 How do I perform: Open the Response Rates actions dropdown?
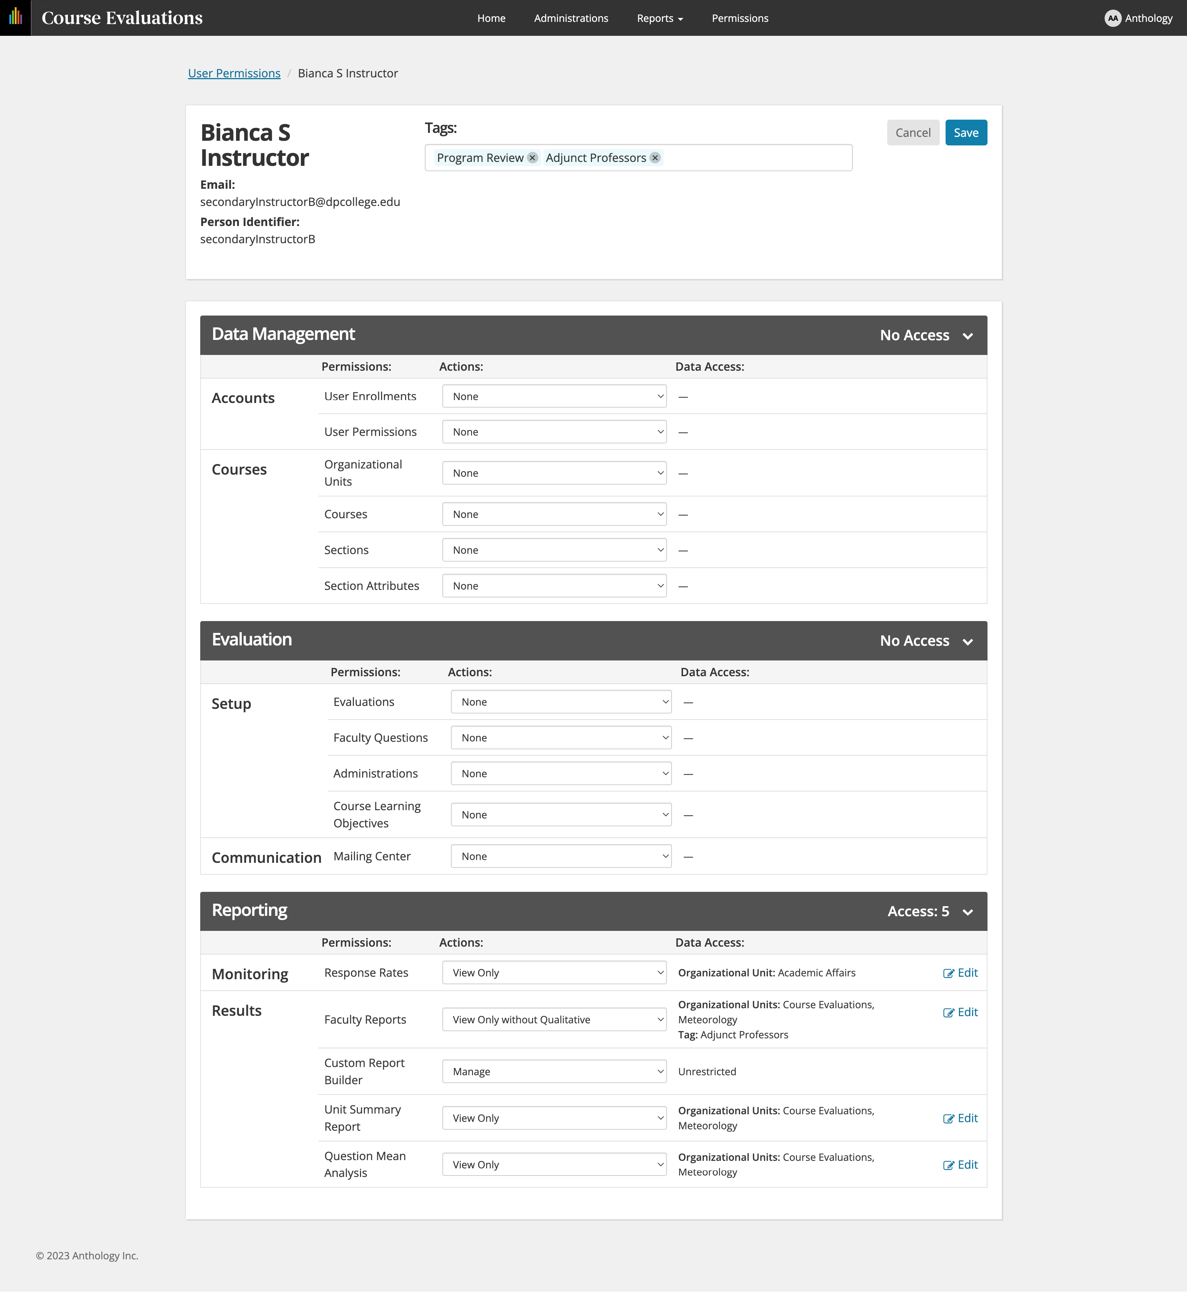click(x=554, y=973)
